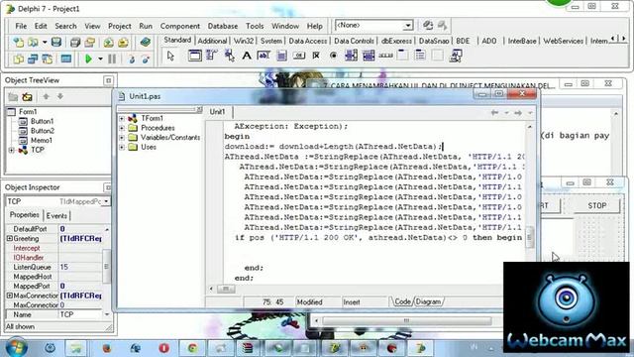Select the ComboBox component icon

point(369,56)
